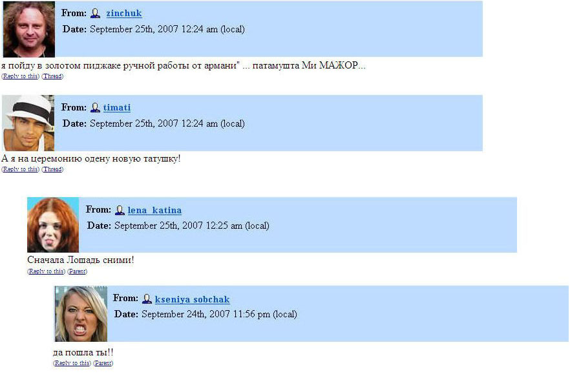Open the timati profile link
The height and width of the screenshot is (389, 570).
117,108
